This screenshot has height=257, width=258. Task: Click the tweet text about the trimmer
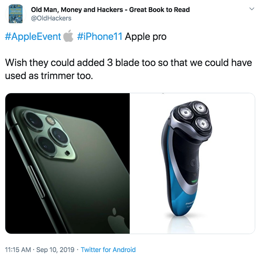click(128, 69)
